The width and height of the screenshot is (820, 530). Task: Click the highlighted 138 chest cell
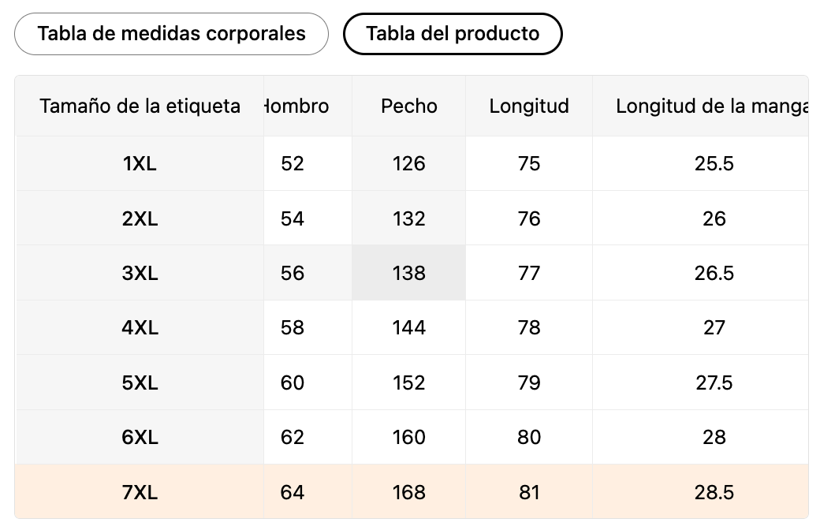click(x=408, y=273)
